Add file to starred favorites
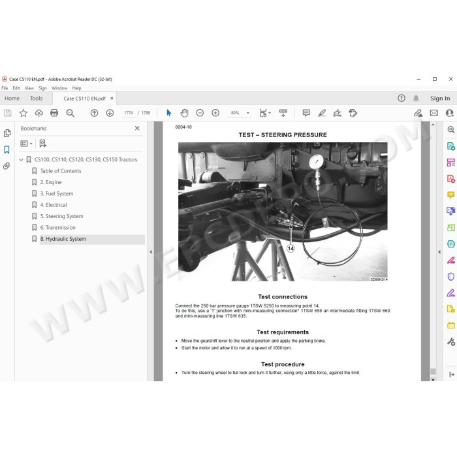Image resolution: width=457 pixels, height=457 pixels. coord(24,113)
